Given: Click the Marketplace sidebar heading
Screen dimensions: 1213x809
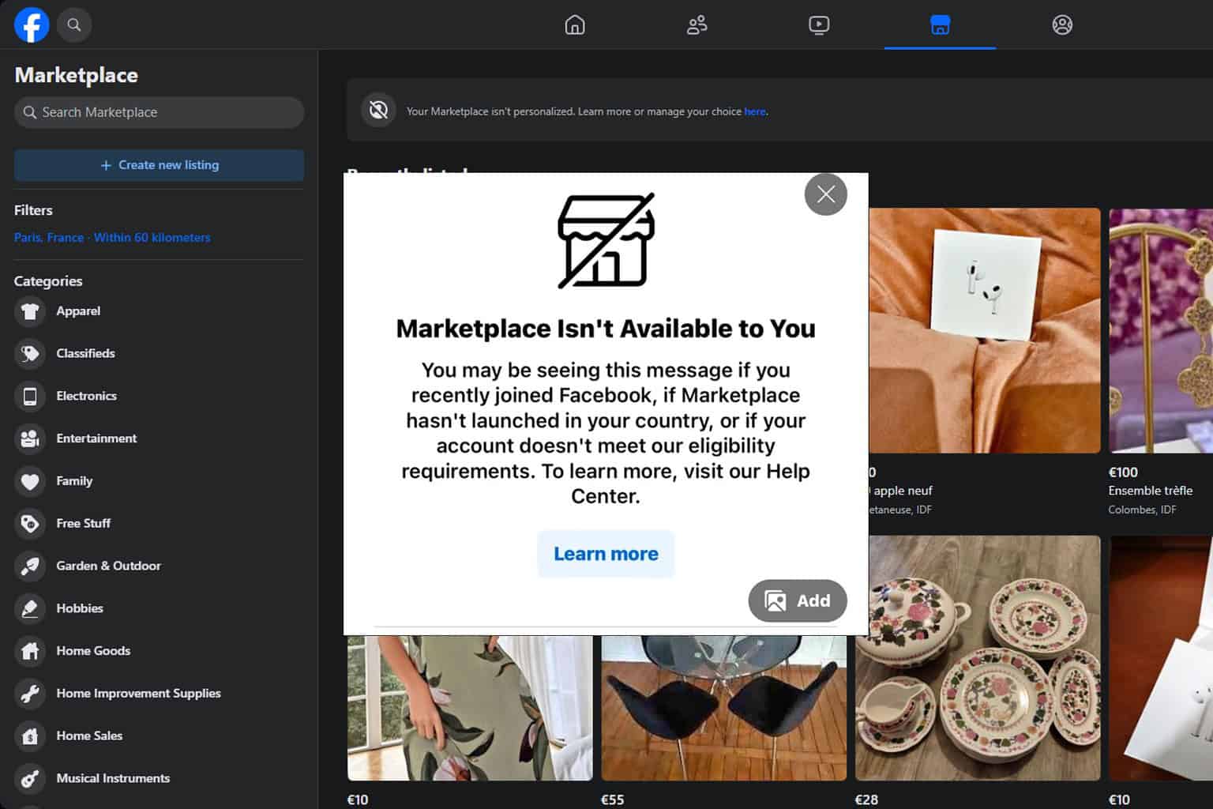Looking at the screenshot, I should [x=77, y=75].
